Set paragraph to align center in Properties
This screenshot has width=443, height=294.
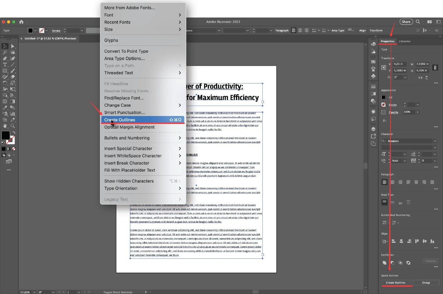pyautogui.click(x=392, y=182)
